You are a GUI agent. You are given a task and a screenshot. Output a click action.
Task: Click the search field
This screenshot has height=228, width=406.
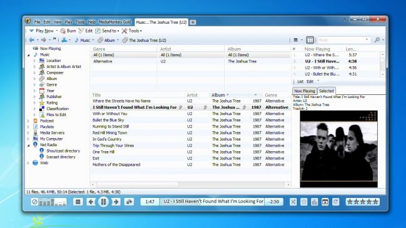click(x=344, y=40)
